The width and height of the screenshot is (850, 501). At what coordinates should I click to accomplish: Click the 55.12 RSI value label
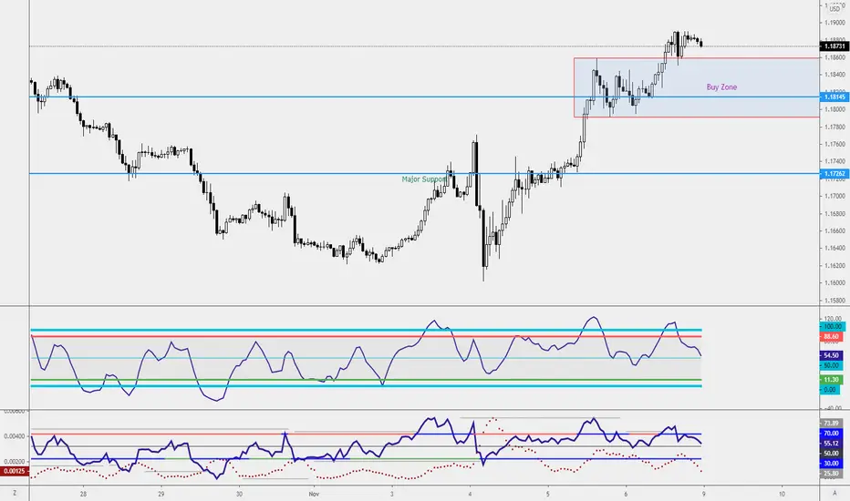point(832,443)
